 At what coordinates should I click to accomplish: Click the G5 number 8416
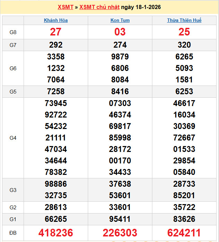(120, 91)
